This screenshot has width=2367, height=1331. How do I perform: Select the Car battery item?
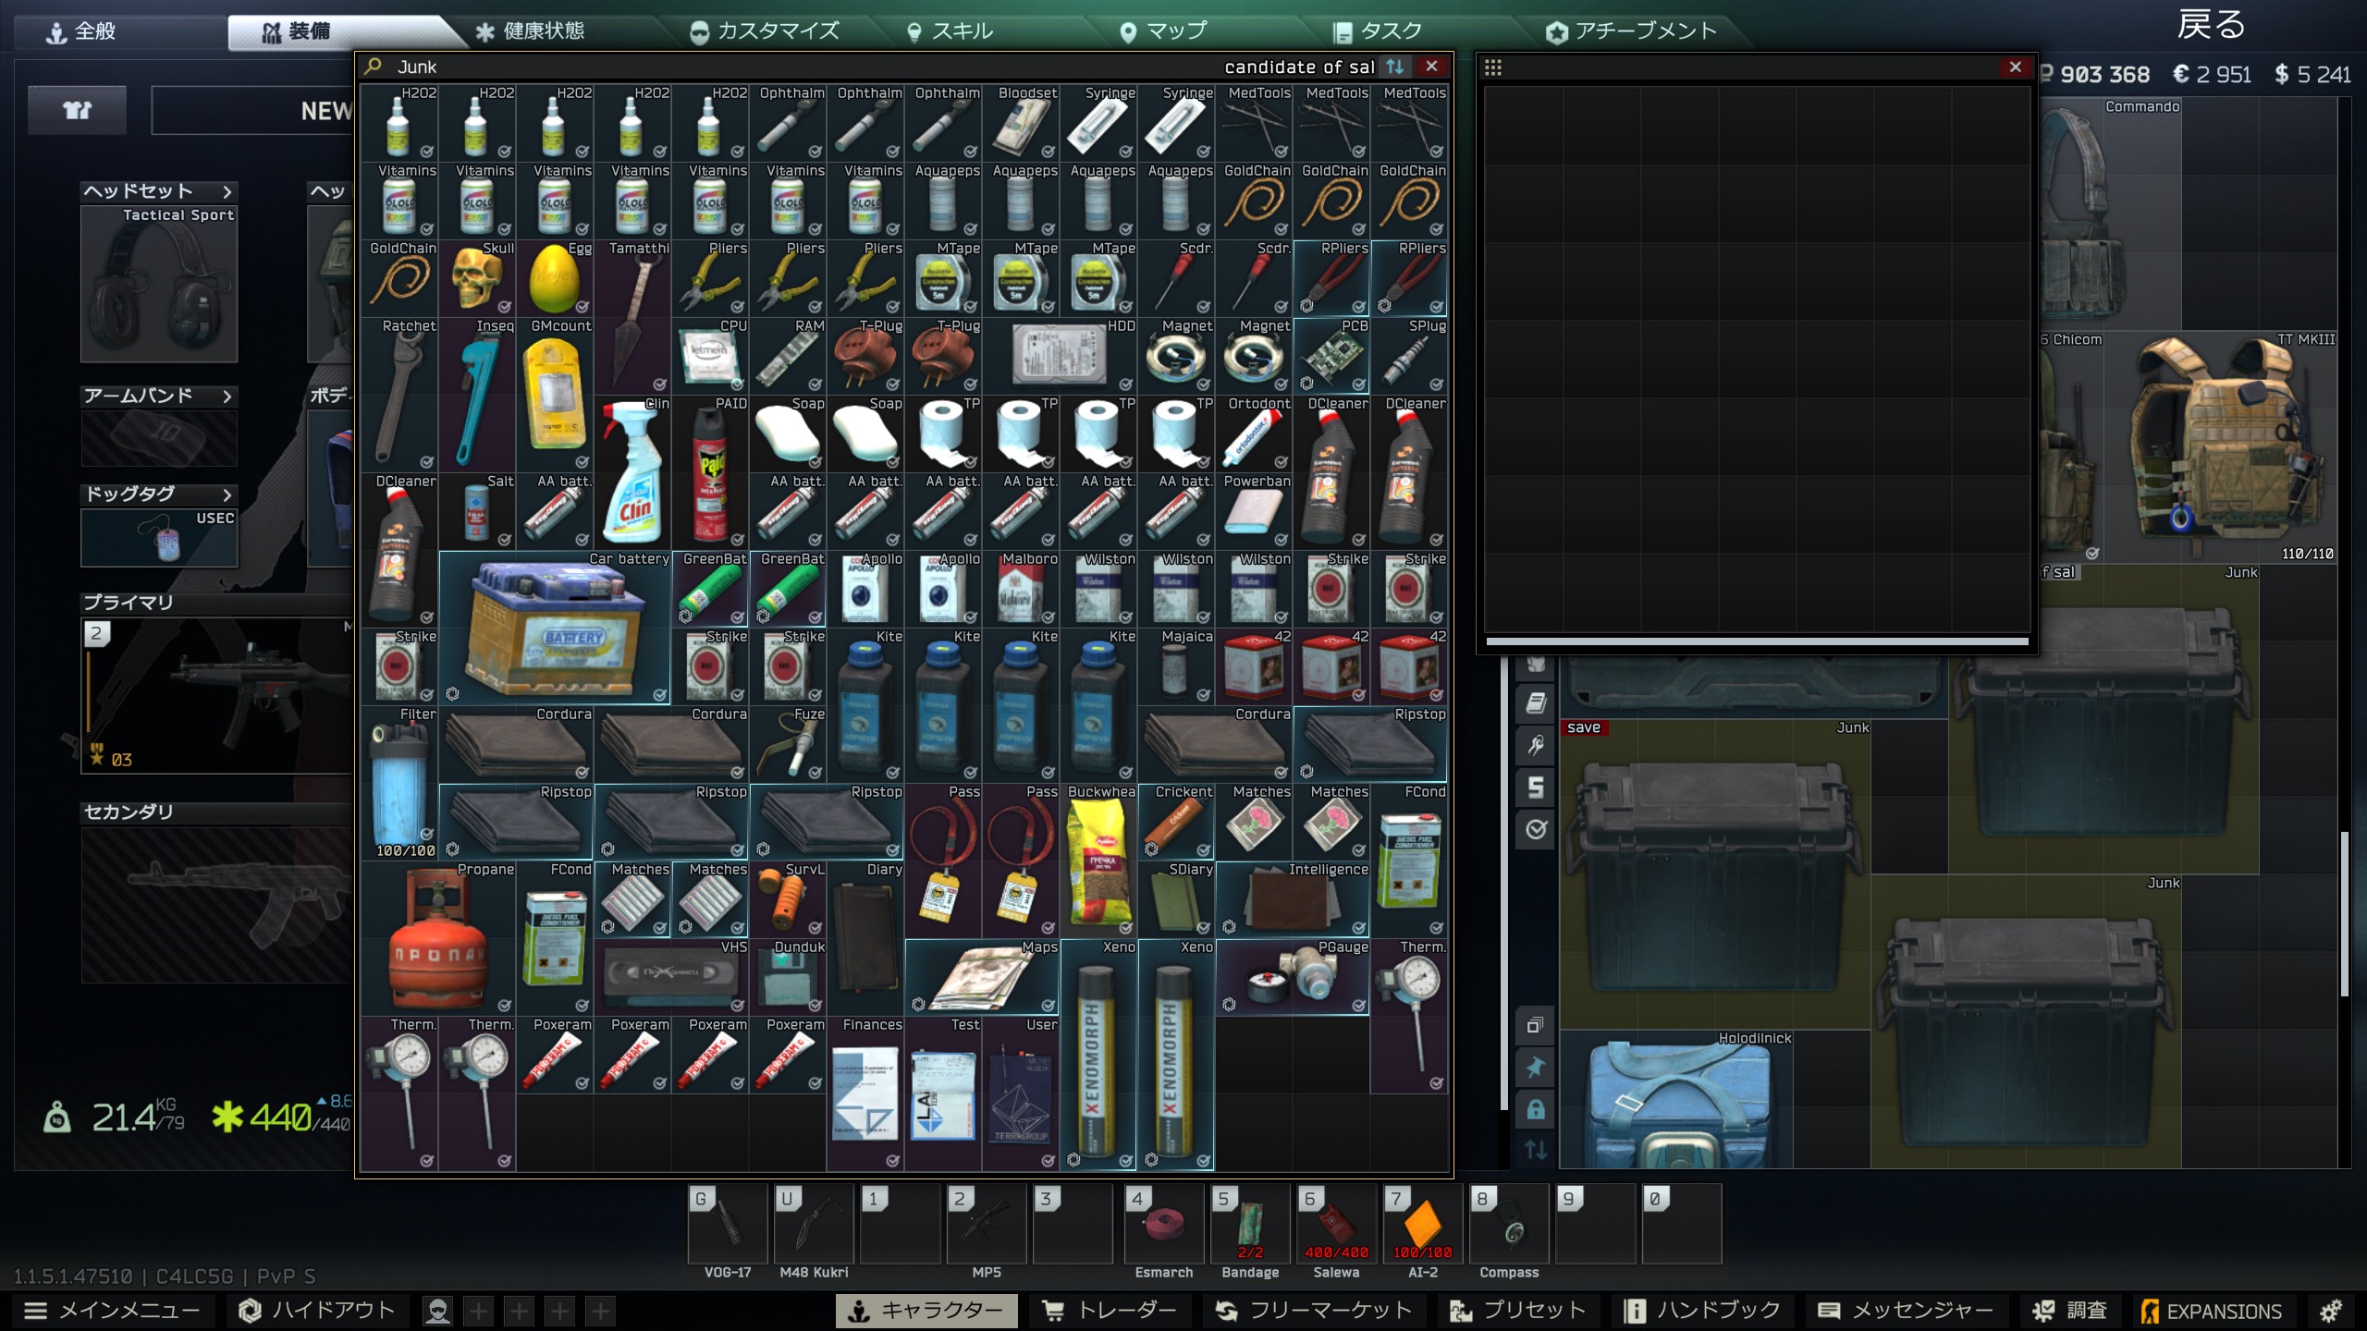pos(555,628)
